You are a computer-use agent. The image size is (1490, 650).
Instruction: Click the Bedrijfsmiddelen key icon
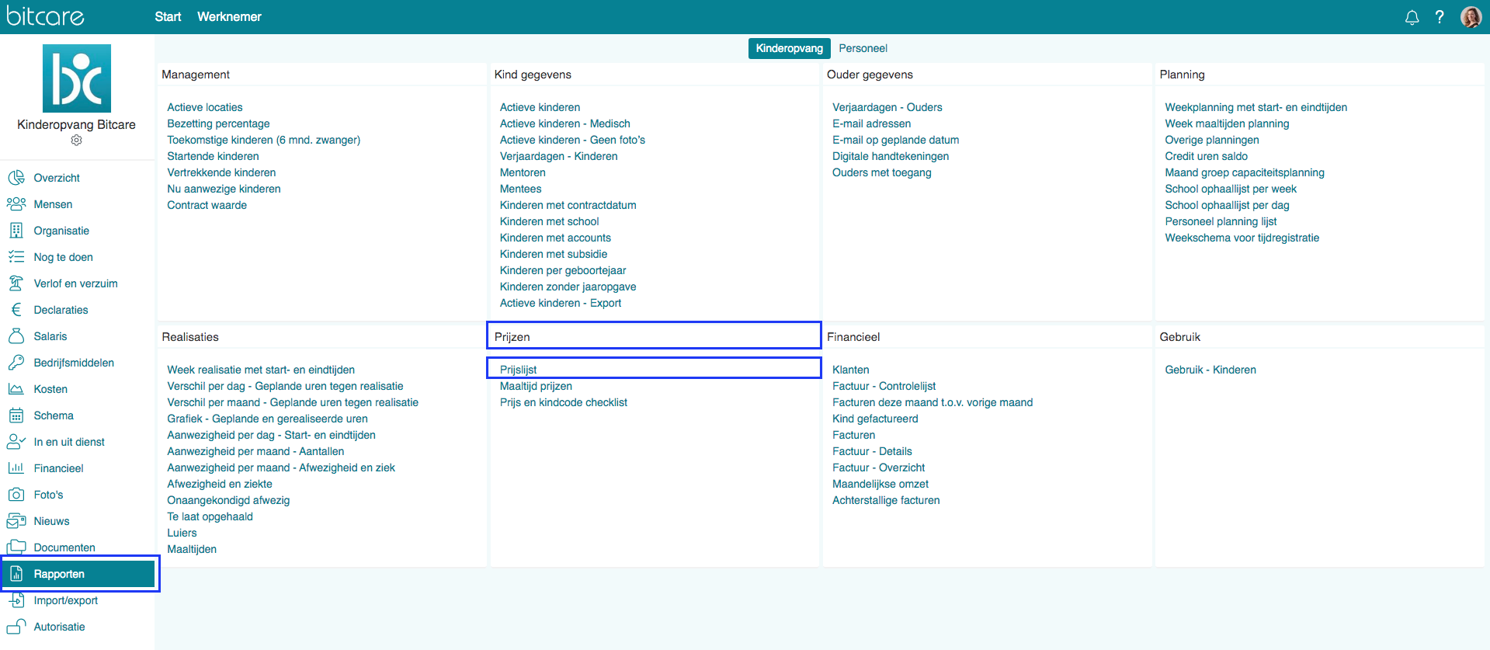tap(16, 363)
